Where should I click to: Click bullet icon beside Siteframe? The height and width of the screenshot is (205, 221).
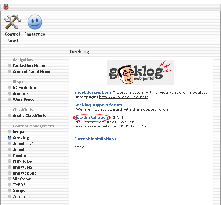[10, 179]
